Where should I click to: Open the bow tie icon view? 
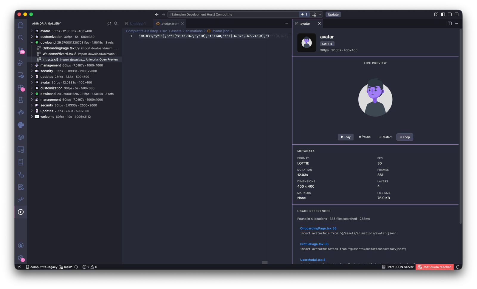click(21, 200)
